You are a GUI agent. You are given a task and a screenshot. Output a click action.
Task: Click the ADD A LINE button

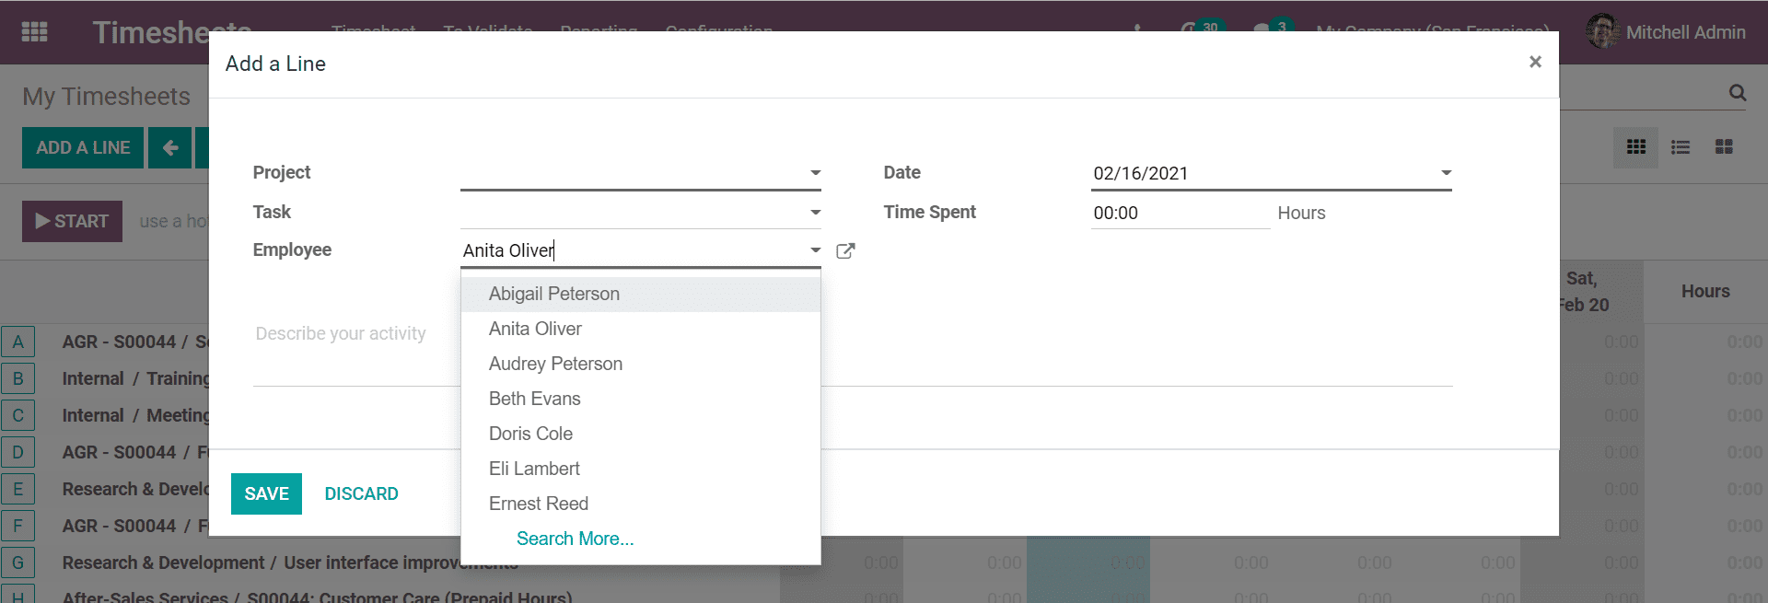[83, 147]
